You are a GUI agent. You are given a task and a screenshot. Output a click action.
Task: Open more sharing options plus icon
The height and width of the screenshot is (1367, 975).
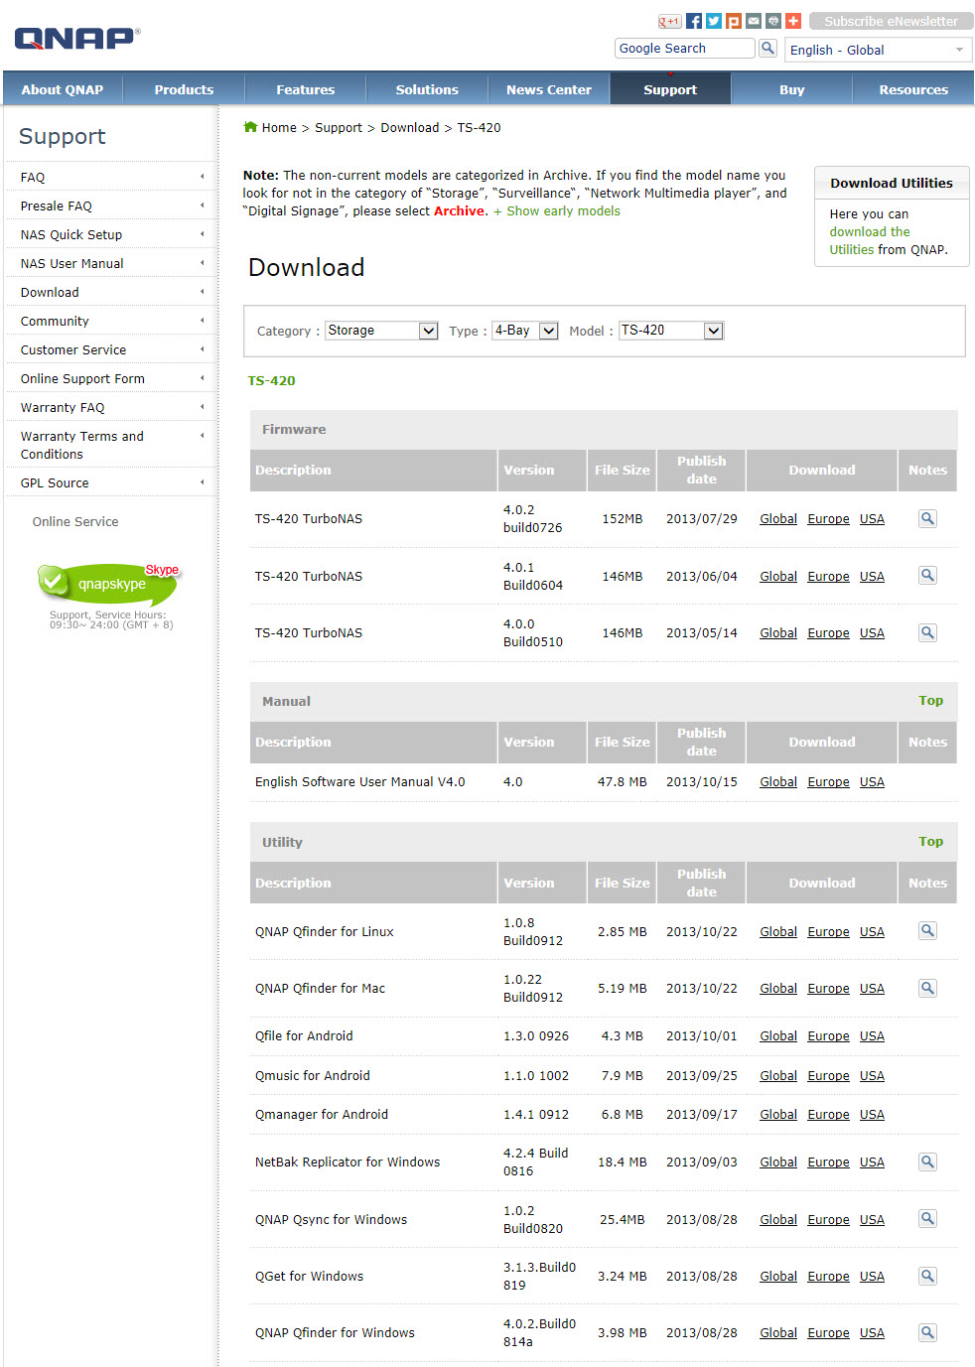[793, 21]
